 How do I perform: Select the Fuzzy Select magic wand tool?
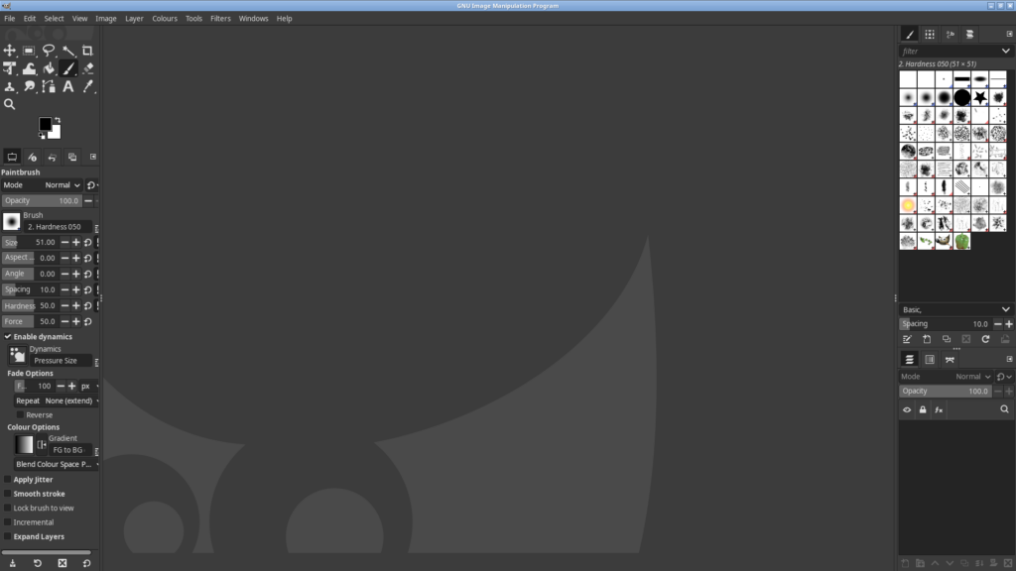(x=68, y=51)
